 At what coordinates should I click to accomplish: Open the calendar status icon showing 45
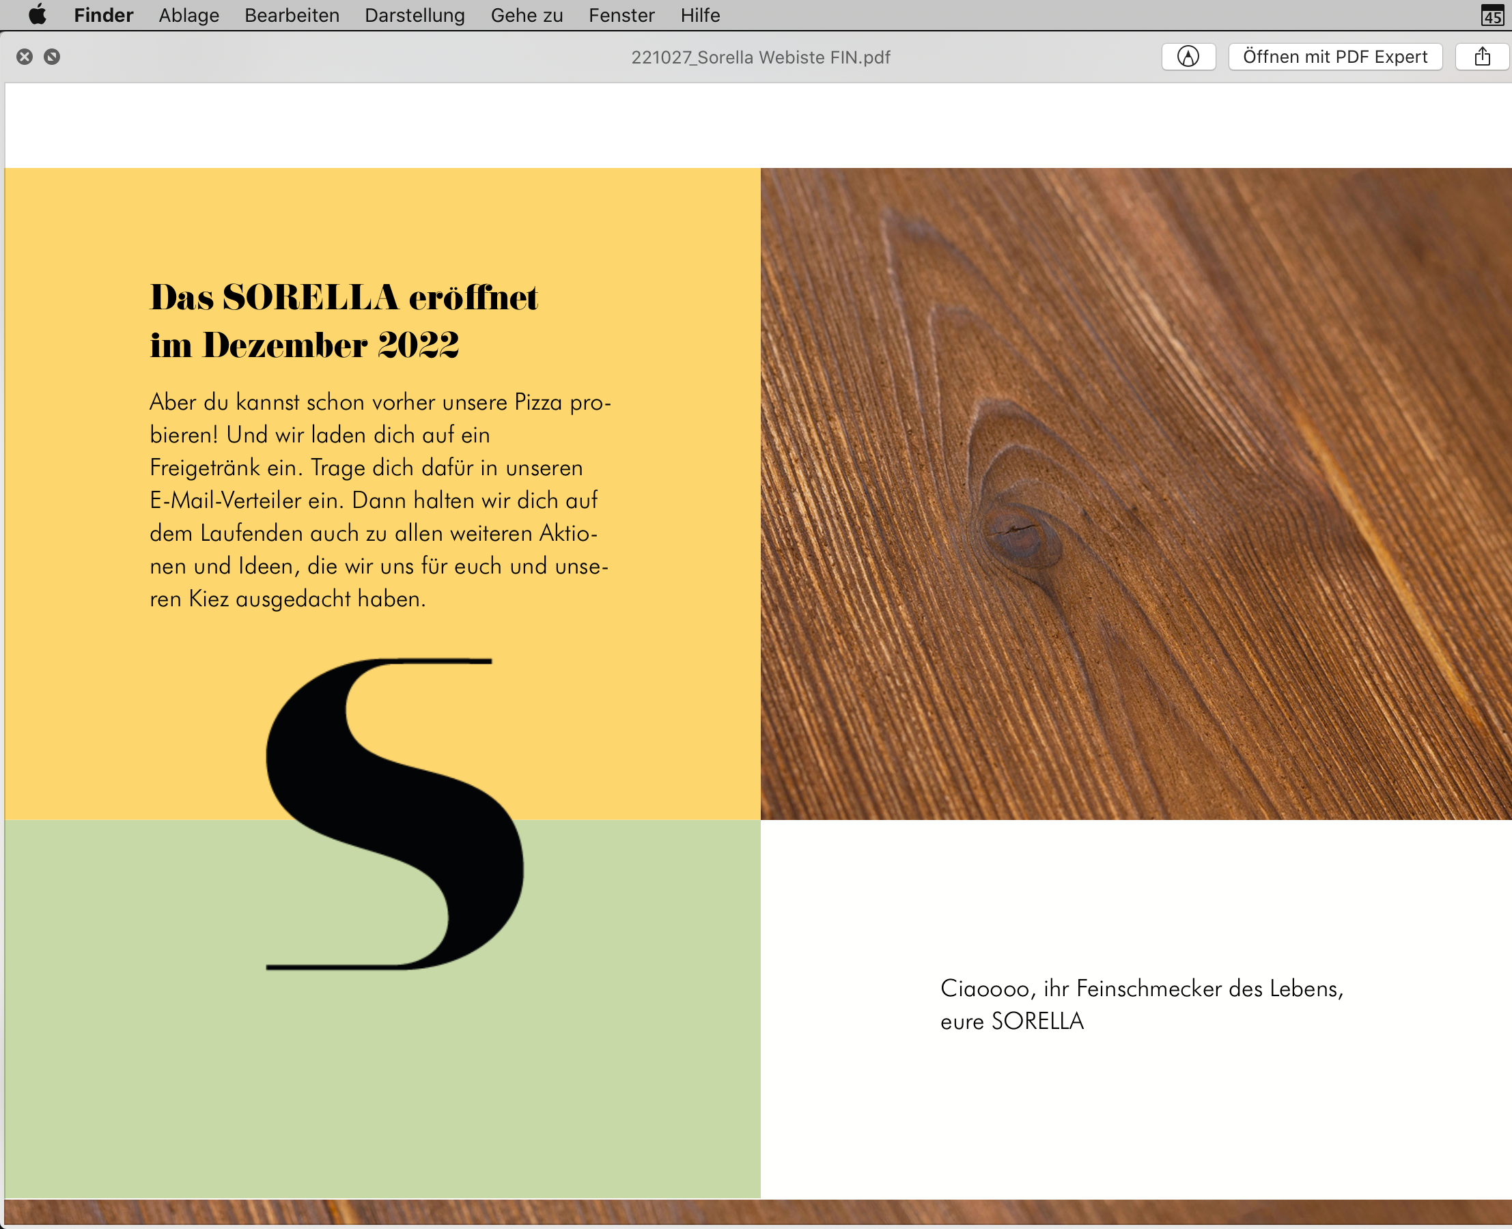click(x=1492, y=16)
